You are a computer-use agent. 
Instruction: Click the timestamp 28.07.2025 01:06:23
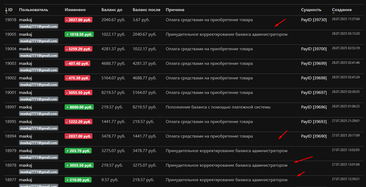[346, 106]
